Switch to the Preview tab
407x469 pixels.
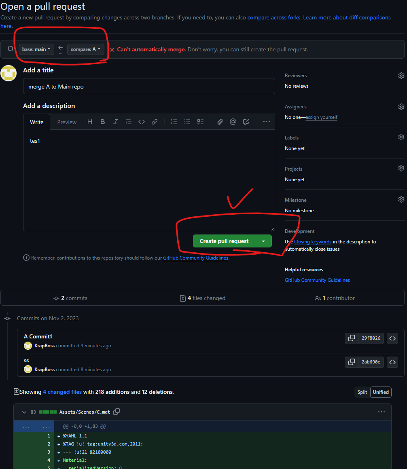(67, 122)
